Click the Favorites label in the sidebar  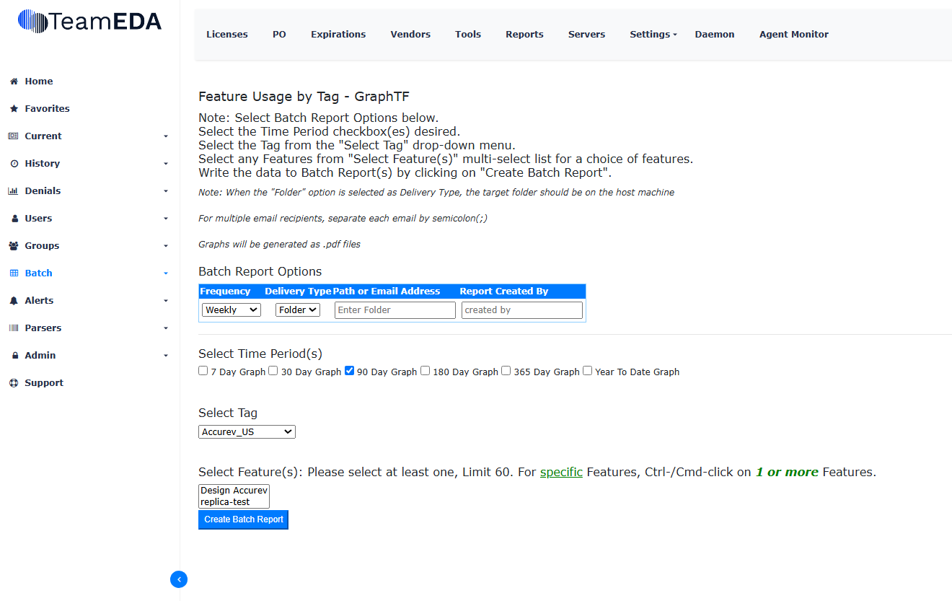point(48,109)
